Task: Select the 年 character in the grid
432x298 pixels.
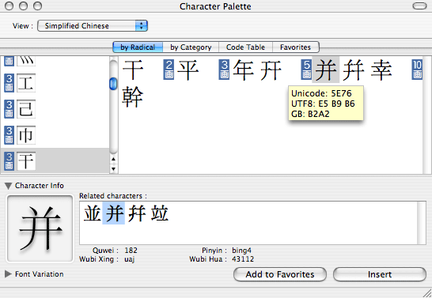Action: point(243,70)
